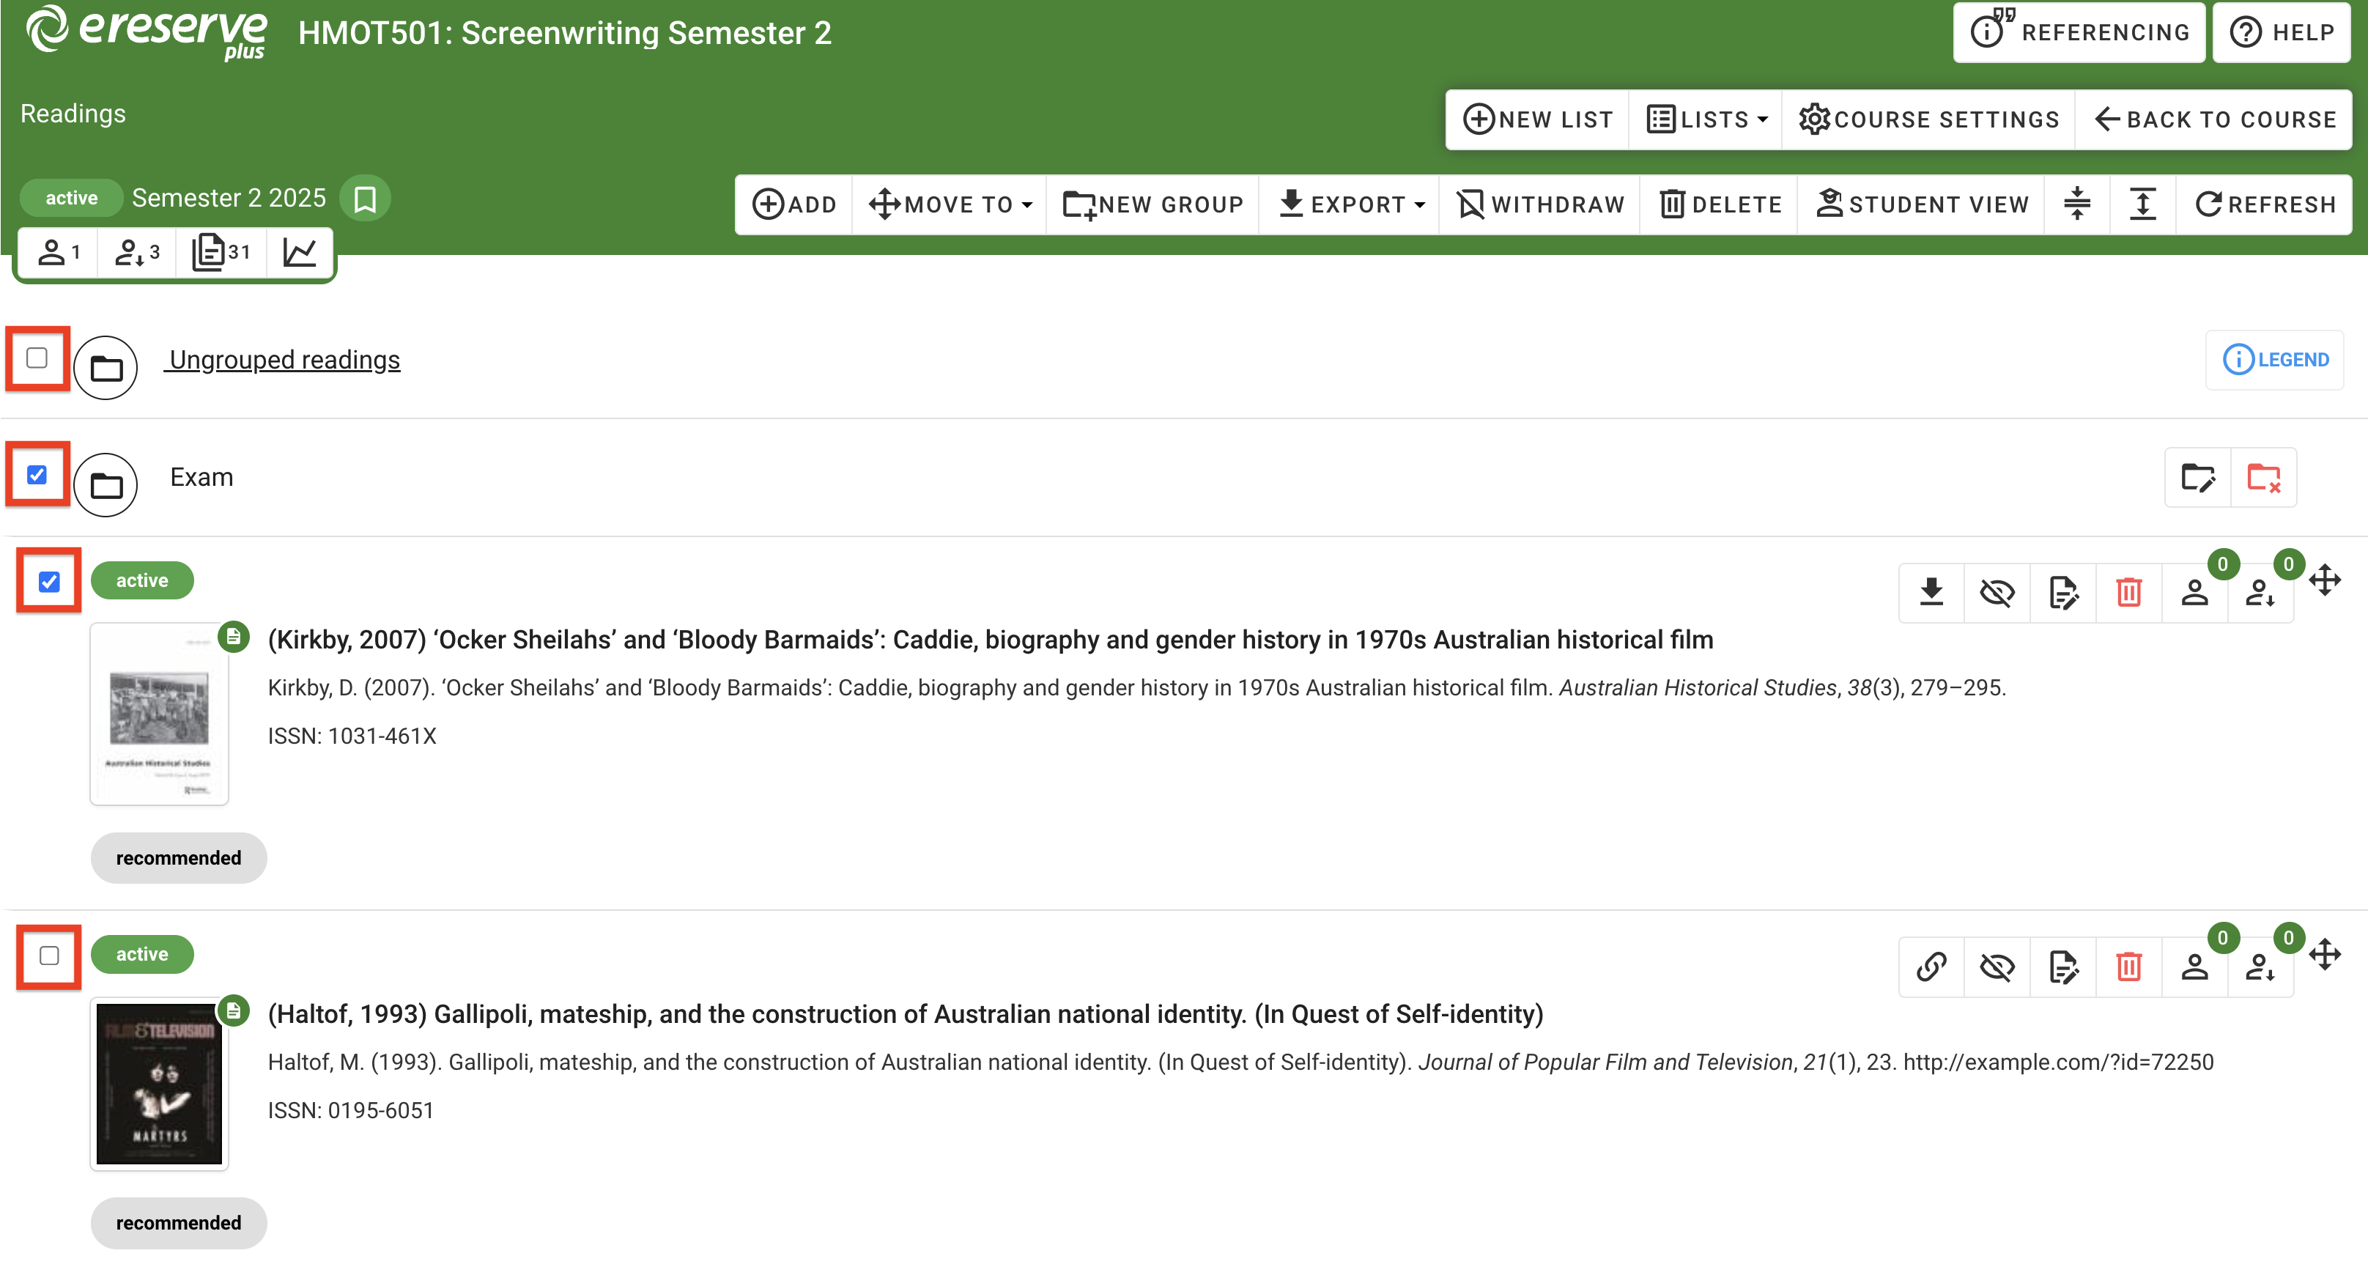
Task: Open the rename folder icon for Exam group
Action: pyautogui.click(x=2199, y=477)
